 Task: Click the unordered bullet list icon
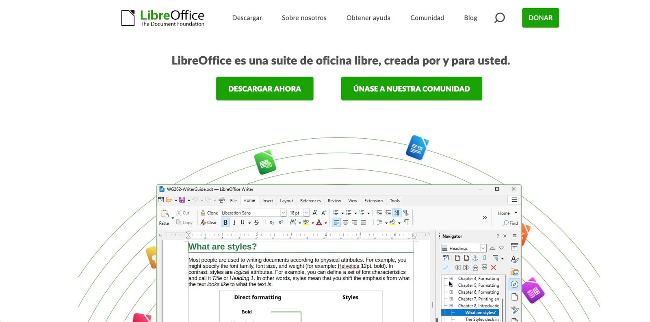tap(336, 213)
